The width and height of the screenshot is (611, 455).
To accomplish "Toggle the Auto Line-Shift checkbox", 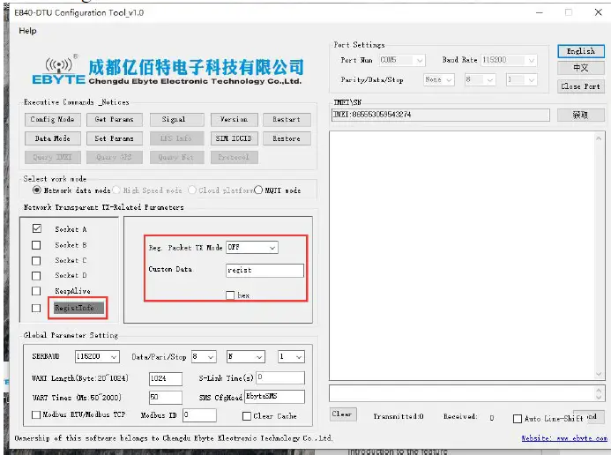I will click(518, 419).
